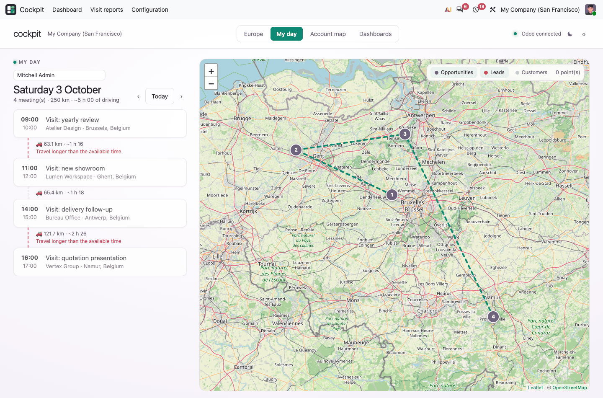Switch to the Dashboards tab
The height and width of the screenshot is (398, 603).
tap(375, 34)
